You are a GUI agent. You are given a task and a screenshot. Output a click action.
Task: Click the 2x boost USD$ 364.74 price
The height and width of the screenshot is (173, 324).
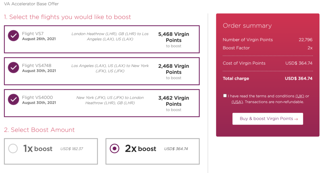coord(176,149)
